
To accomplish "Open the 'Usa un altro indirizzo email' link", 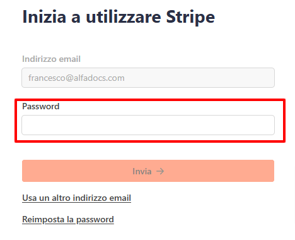I will click(77, 198).
